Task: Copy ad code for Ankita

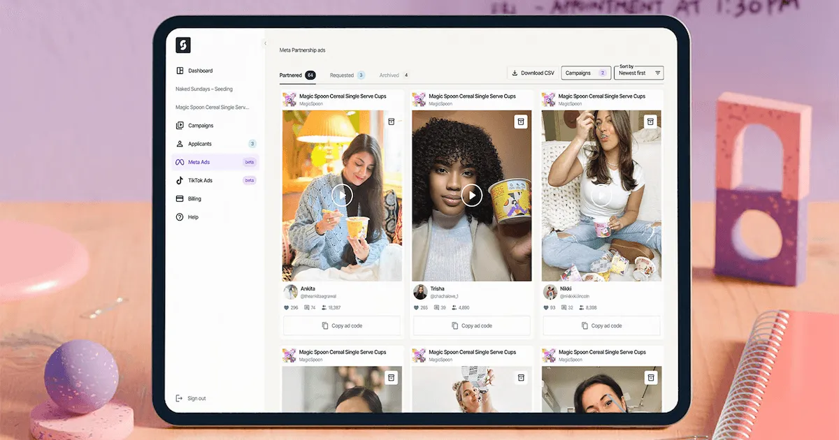Action: pos(342,325)
